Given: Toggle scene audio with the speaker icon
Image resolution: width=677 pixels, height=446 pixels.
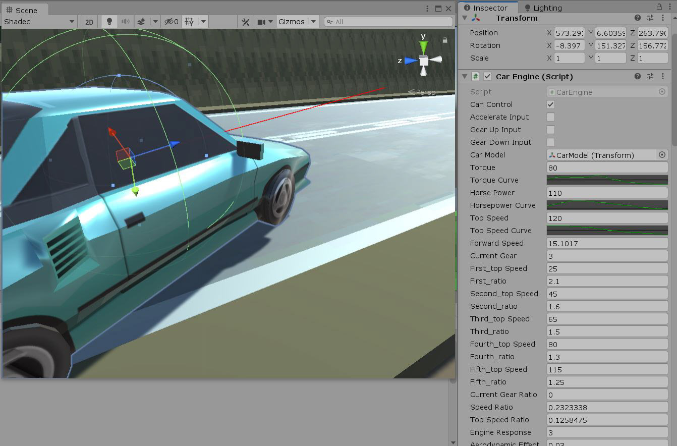Looking at the screenshot, I should click(x=125, y=22).
